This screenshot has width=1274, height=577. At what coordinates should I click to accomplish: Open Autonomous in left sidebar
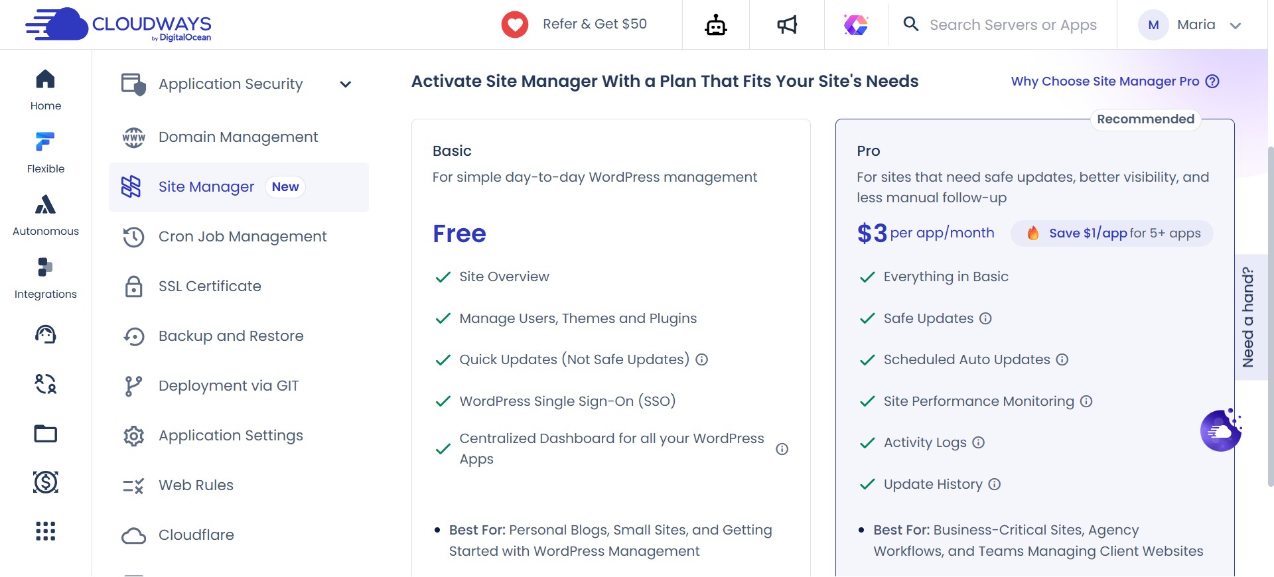point(46,215)
